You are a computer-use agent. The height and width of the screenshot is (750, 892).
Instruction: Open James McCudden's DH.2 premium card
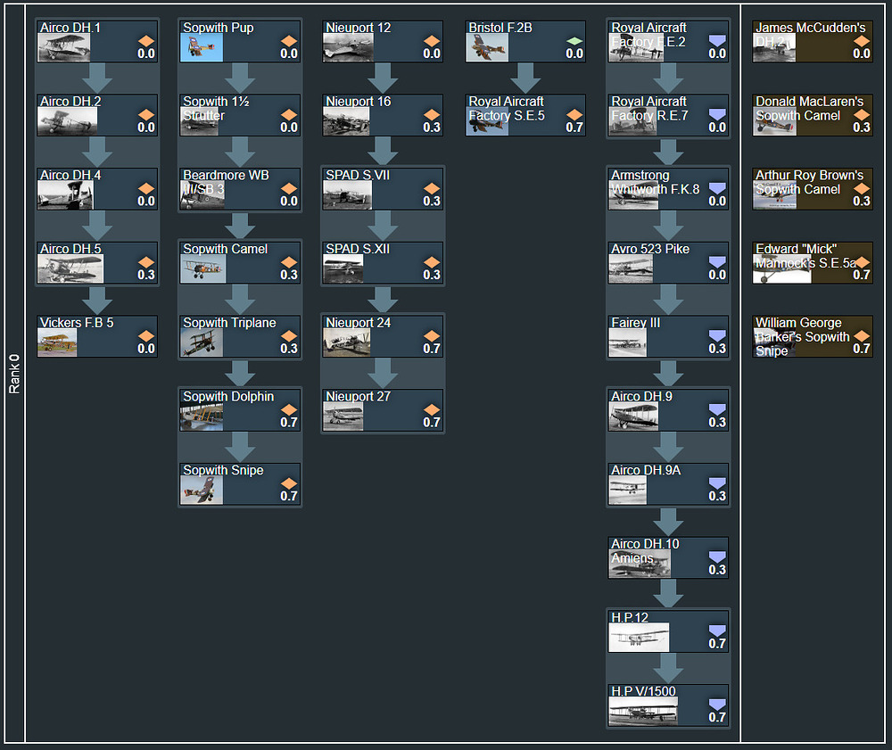coord(812,42)
